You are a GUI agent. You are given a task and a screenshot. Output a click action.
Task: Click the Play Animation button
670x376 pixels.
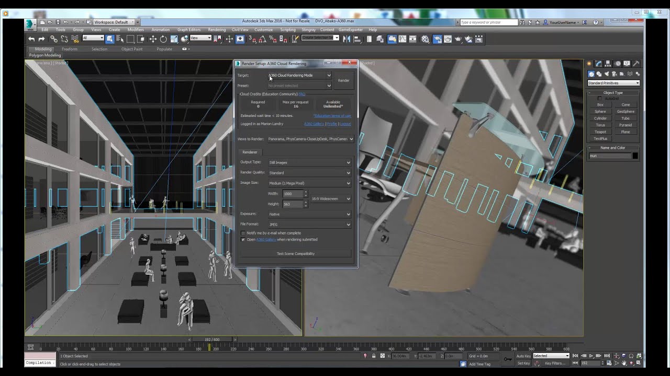coord(591,356)
